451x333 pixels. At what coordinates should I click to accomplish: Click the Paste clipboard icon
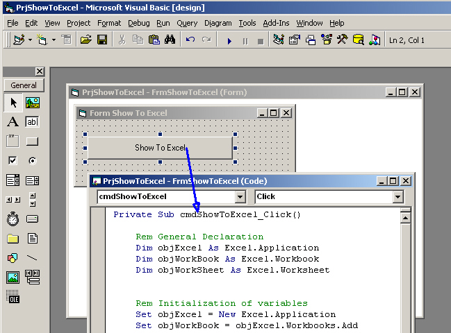tap(154, 40)
